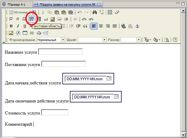Click the Дата начала действия услуги date field
Screen dimensions: 188x138
click(x=85, y=79)
